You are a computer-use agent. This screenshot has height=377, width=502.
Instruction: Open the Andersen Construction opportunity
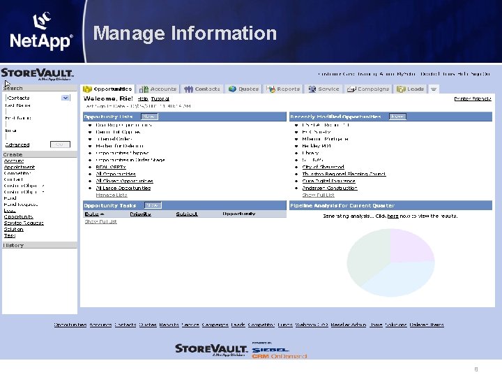pos(330,188)
